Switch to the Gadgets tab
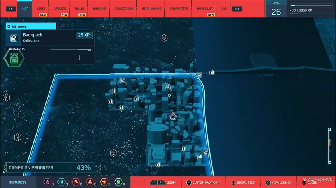The width and height of the screenshot is (336, 188). [60, 9]
